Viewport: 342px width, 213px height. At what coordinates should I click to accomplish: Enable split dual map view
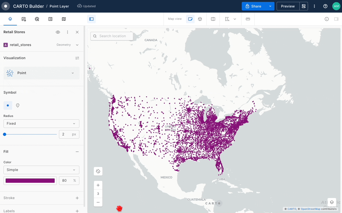213,19
